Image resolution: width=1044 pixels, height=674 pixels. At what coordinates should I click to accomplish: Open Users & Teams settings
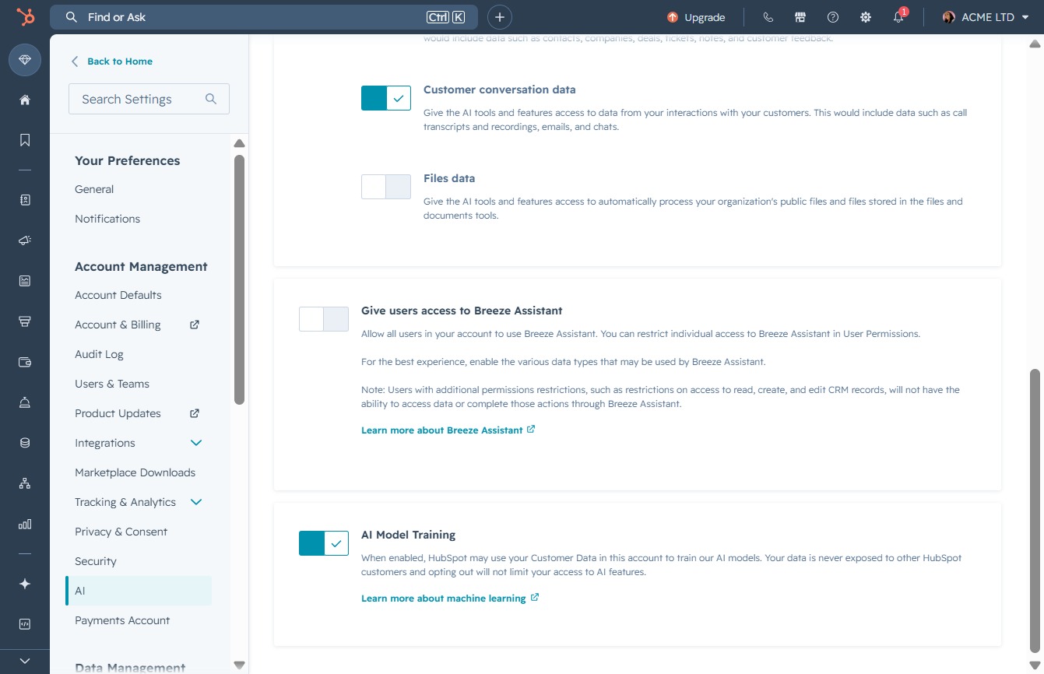[112, 384]
